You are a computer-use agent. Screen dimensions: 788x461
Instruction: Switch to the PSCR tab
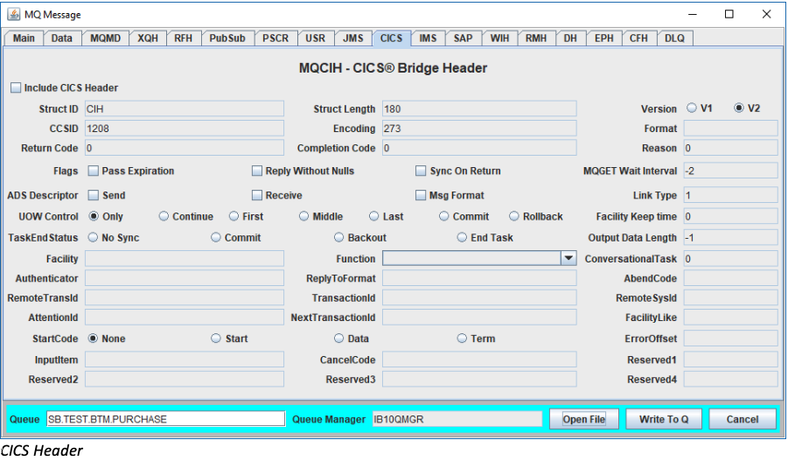pyautogui.click(x=275, y=38)
